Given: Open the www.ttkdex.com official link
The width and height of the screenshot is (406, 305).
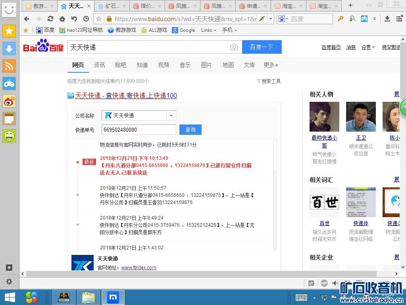Looking at the screenshot, I should (139, 268).
